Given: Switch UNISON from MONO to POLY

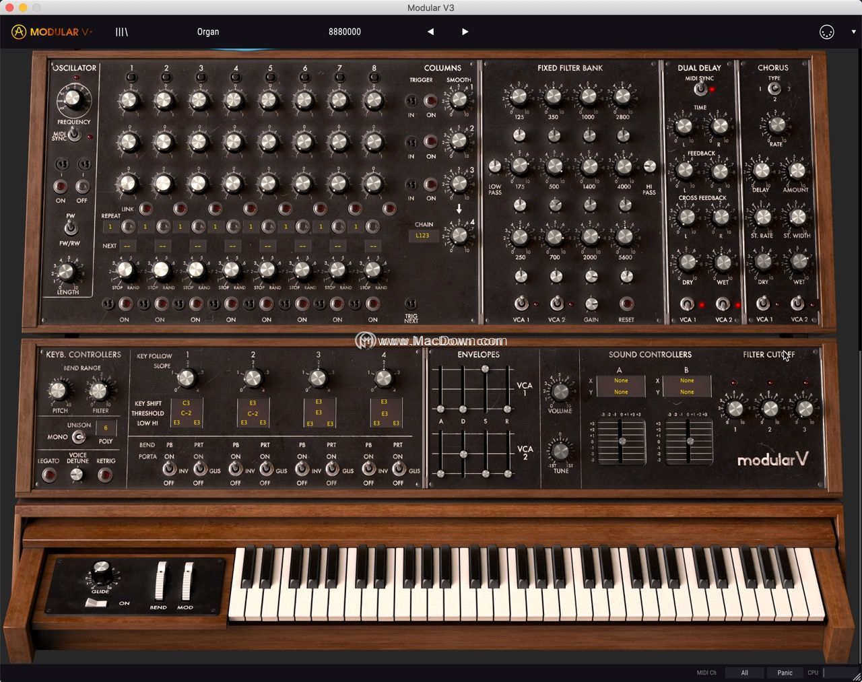Looking at the screenshot, I should coord(80,438).
